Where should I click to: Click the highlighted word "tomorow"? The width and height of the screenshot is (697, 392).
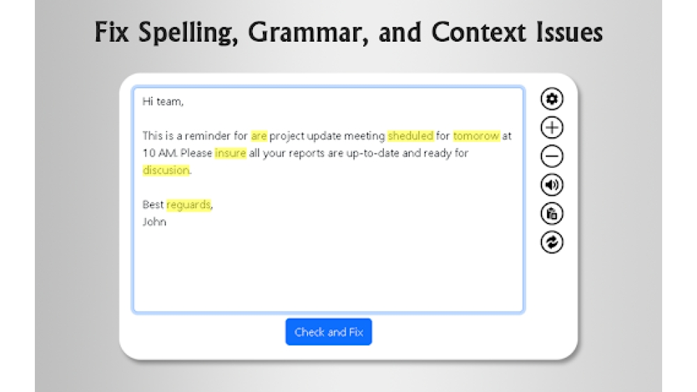(476, 135)
